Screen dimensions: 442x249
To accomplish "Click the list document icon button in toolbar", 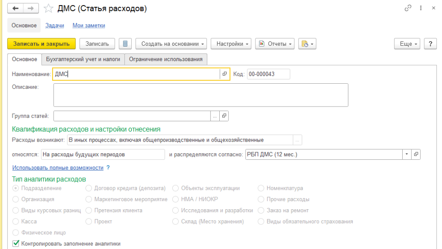I will click(x=125, y=44).
